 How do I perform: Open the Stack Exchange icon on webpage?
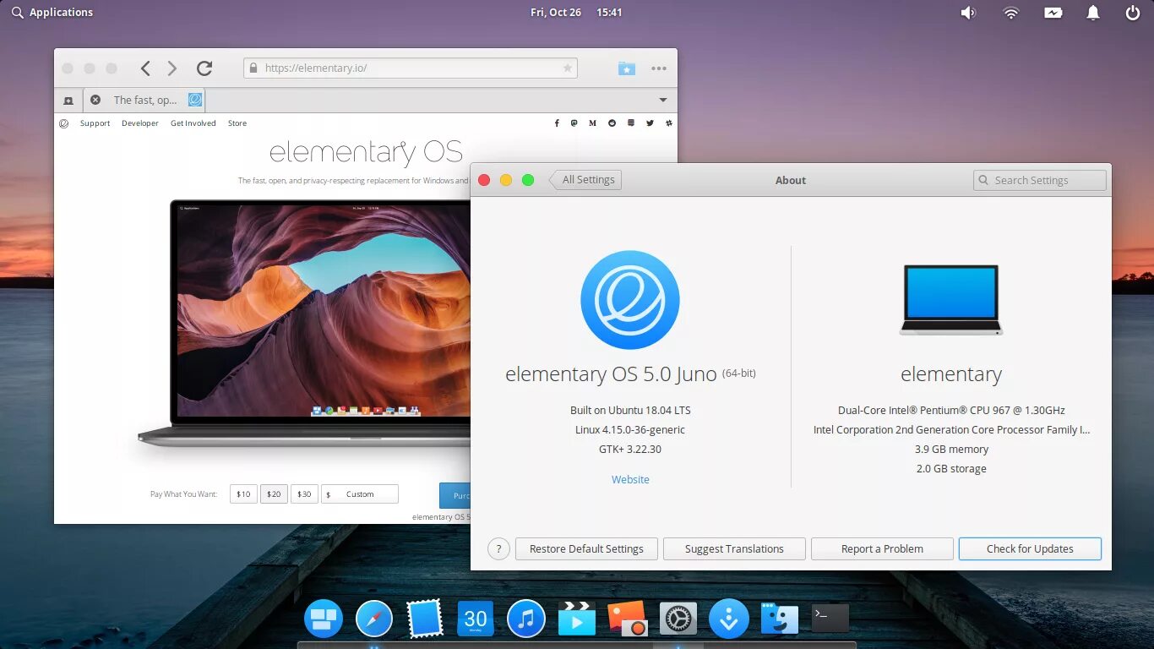(631, 123)
